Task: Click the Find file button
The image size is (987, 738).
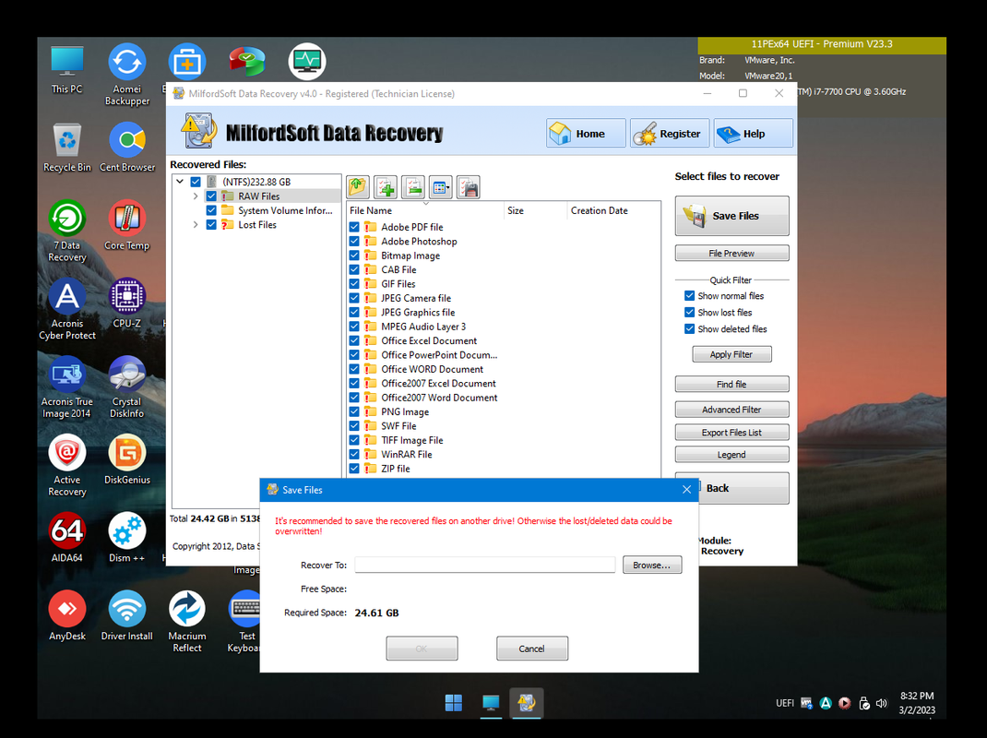Action: (731, 384)
